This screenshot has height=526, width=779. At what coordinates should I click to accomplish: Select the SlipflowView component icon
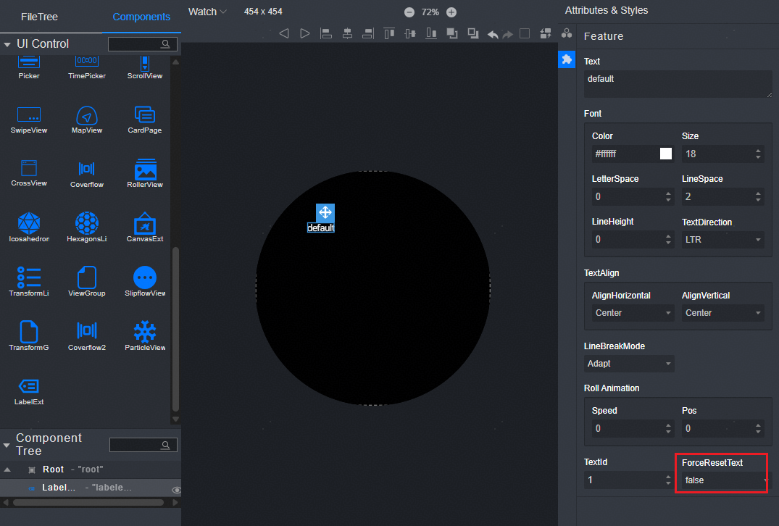click(x=145, y=278)
